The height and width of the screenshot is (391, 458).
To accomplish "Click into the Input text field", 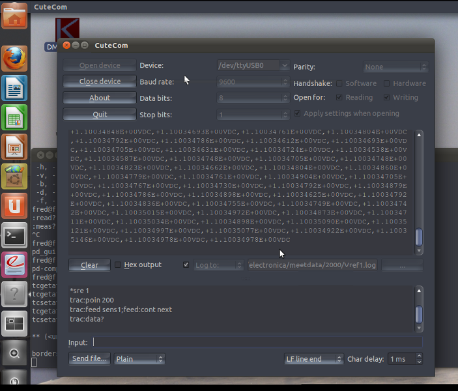I will [x=257, y=342].
